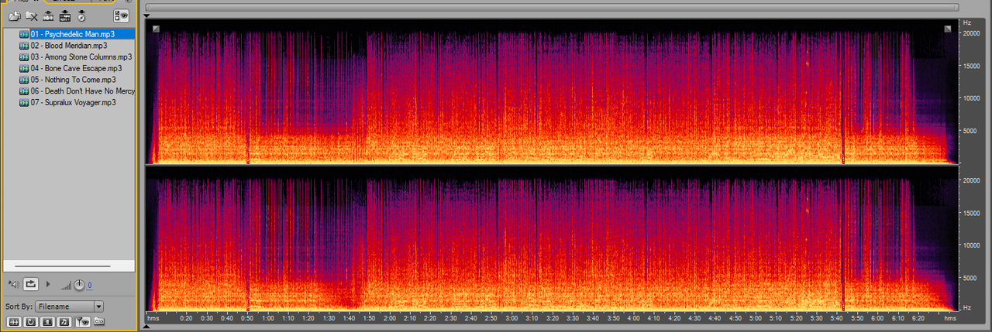This screenshot has width=992, height=332.
Task: Toggle the Show Loop Files filter
Action: click(30, 321)
